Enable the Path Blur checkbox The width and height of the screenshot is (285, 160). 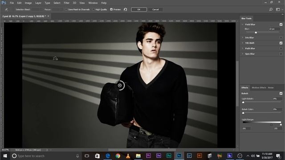tap(281, 48)
